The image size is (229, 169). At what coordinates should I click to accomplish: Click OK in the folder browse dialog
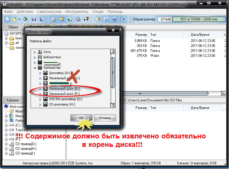(81, 118)
